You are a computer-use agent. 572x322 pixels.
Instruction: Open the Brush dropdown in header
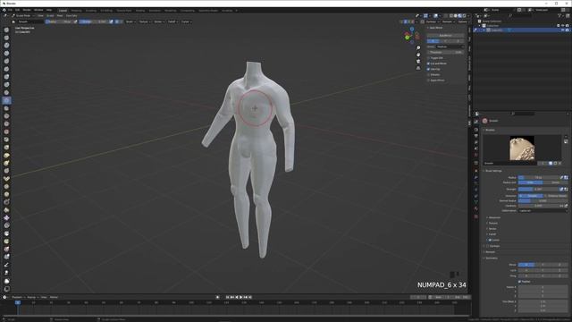click(x=130, y=21)
